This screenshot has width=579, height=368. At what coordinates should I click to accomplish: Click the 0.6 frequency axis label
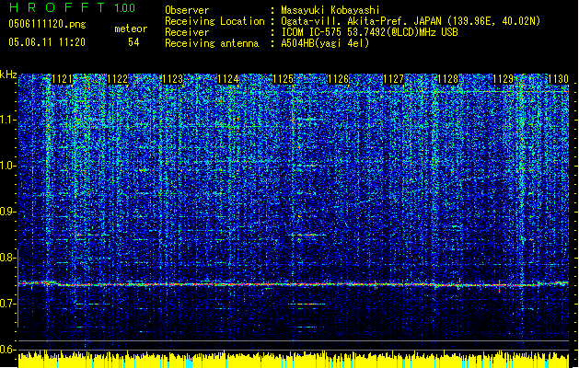pyautogui.click(x=8, y=350)
